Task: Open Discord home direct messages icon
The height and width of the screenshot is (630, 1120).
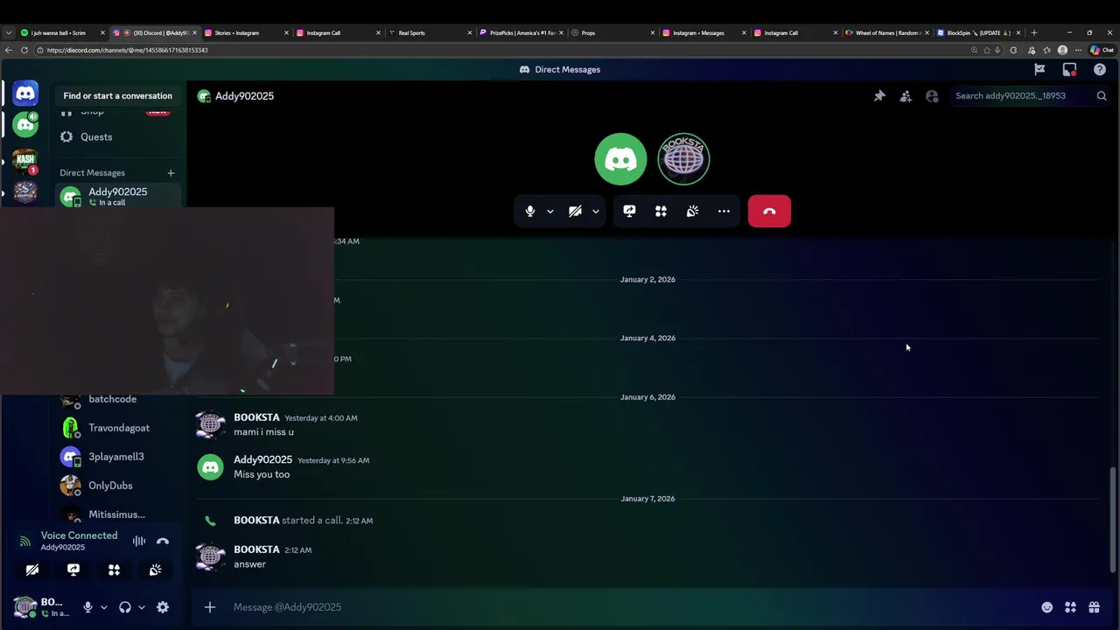Action: pyautogui.click(x=25, y=94)
